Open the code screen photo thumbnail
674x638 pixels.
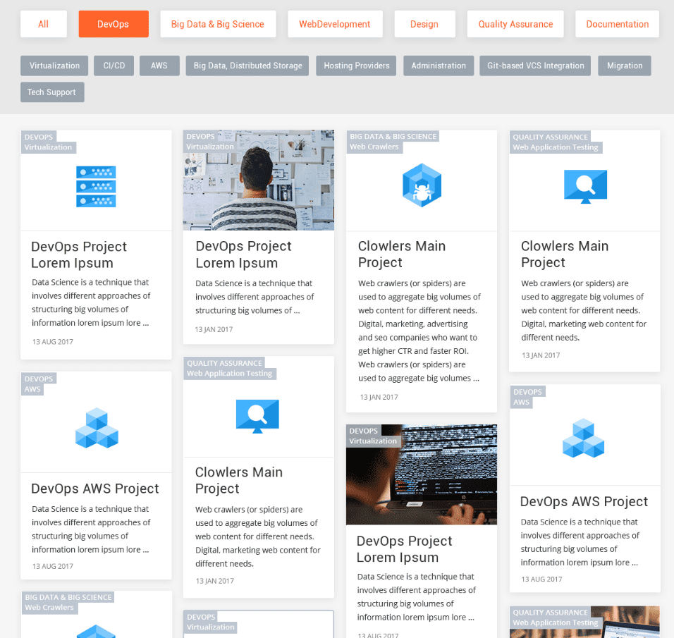coord(422,474)
